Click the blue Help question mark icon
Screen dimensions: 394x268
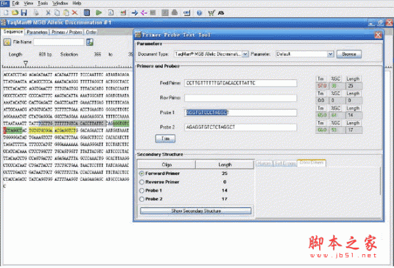coord(199,12)
